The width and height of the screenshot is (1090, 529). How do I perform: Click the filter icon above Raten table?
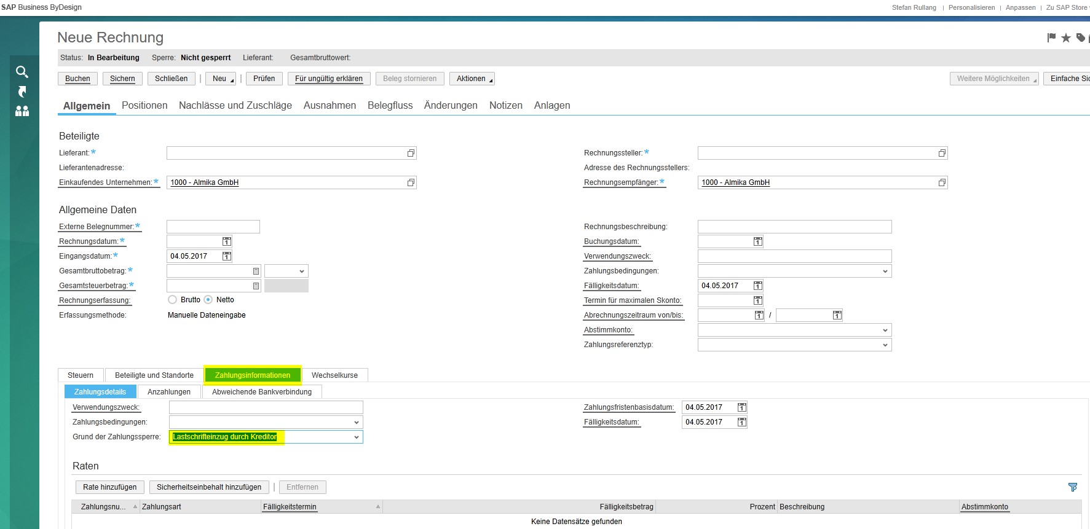pos(1073,487)
